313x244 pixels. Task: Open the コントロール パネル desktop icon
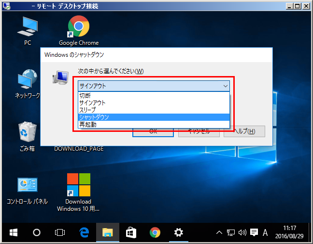click(27, 187)
